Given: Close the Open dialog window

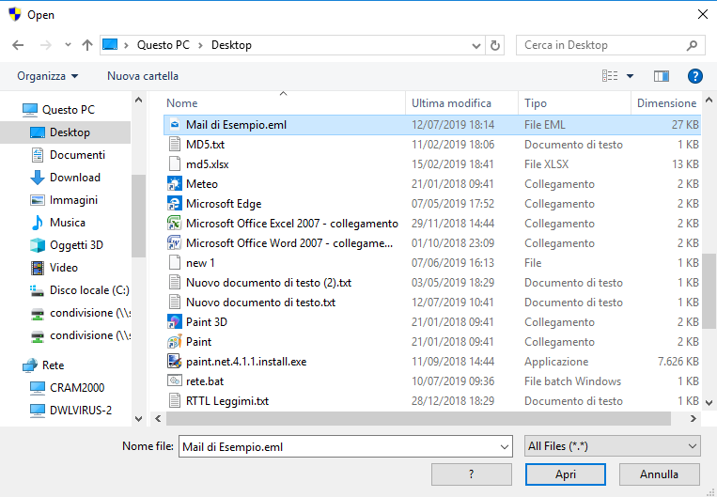Looking at the screenshot, I should [703, 14].
